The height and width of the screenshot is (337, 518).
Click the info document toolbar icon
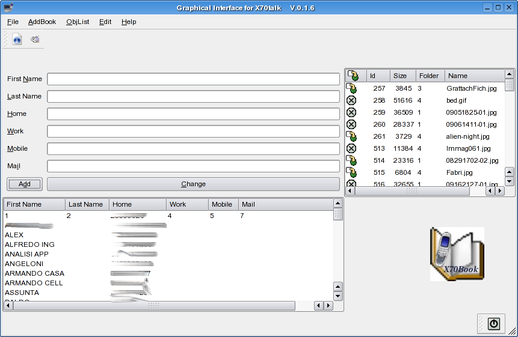[17, 40]
